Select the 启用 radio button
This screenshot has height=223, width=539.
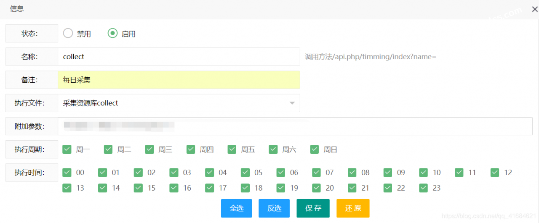click(112, 34)
